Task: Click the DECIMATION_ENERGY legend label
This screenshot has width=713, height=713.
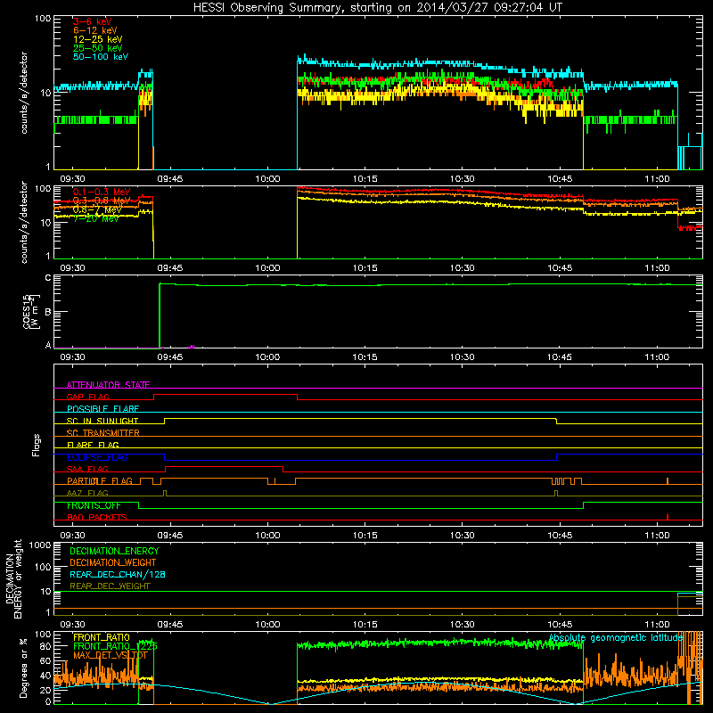Action: click(x=114, y=551)
